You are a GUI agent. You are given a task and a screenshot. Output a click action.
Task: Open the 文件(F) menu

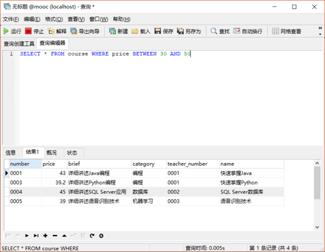[11, 19]
